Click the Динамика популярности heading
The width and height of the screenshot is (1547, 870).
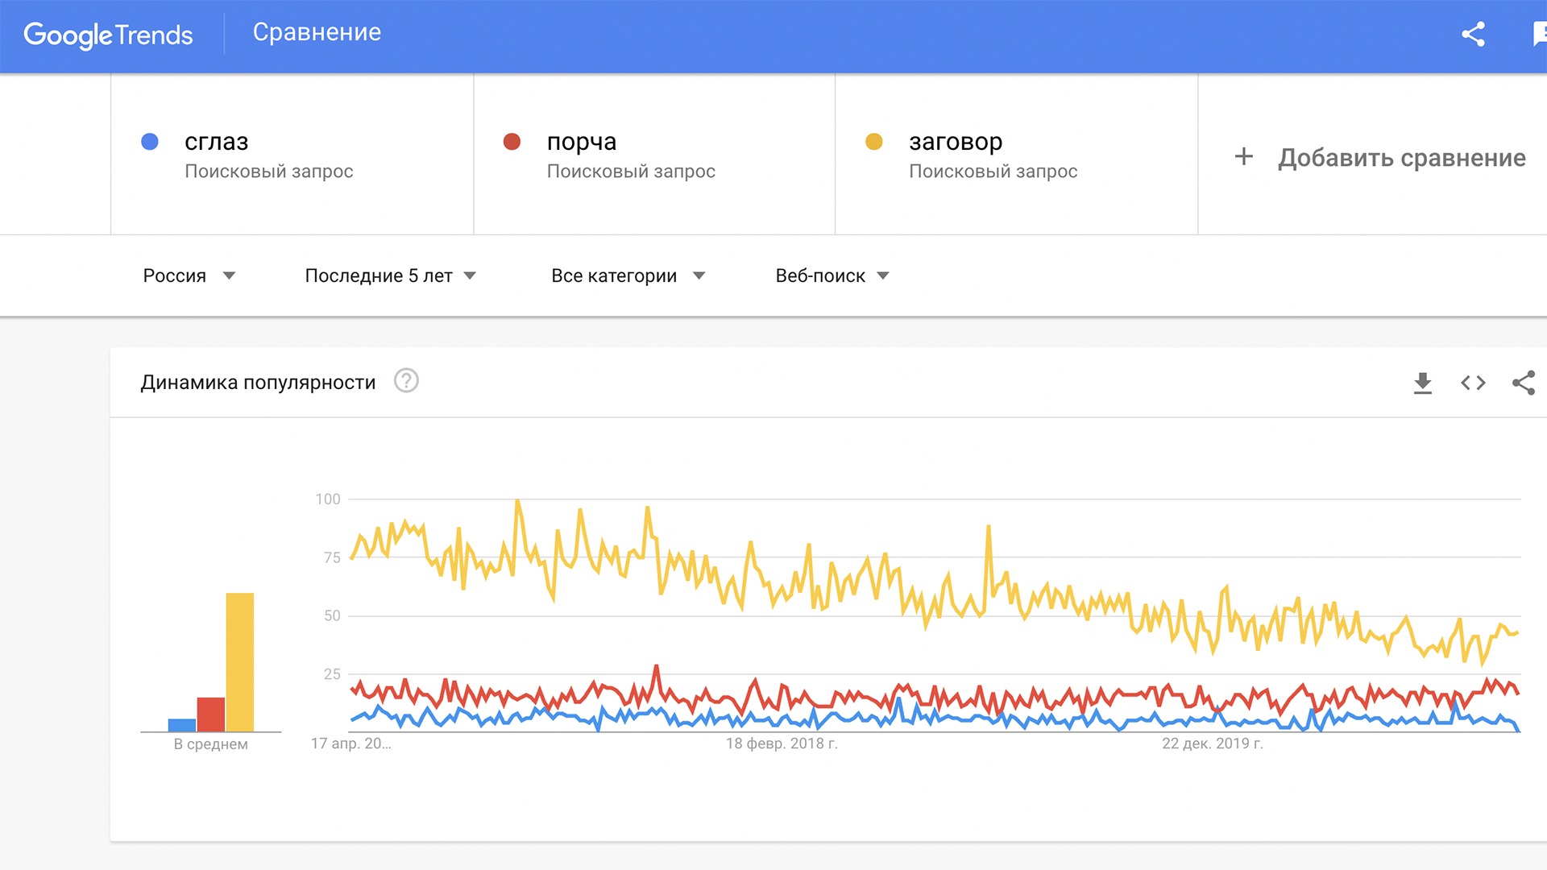258,383
